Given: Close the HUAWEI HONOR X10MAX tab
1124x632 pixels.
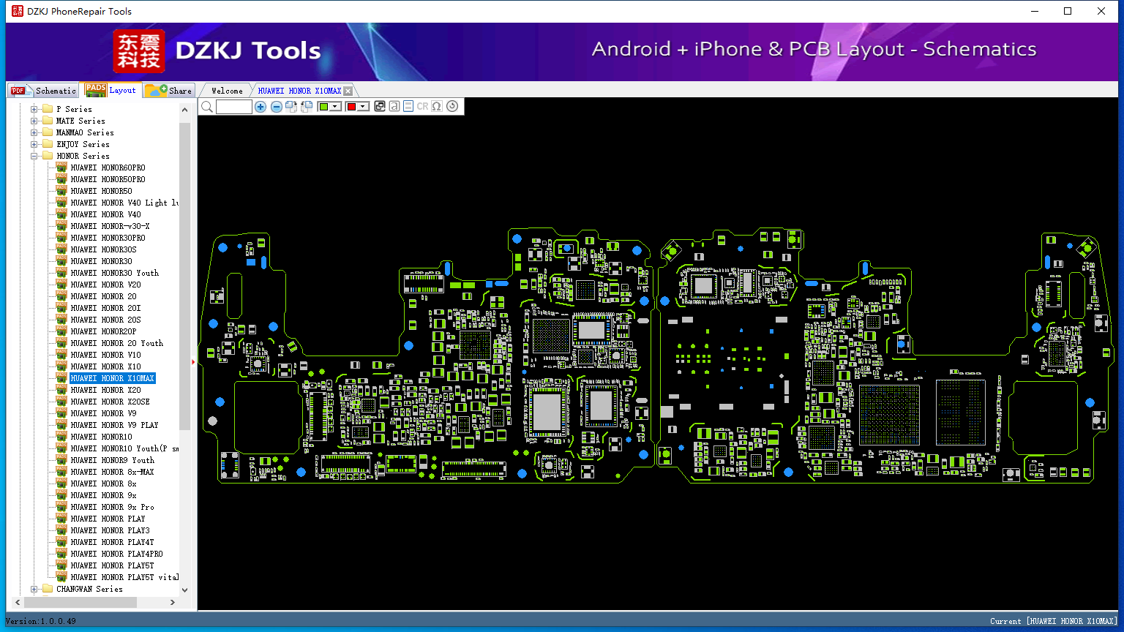Looking at the screenshot, I should point(348,91).
